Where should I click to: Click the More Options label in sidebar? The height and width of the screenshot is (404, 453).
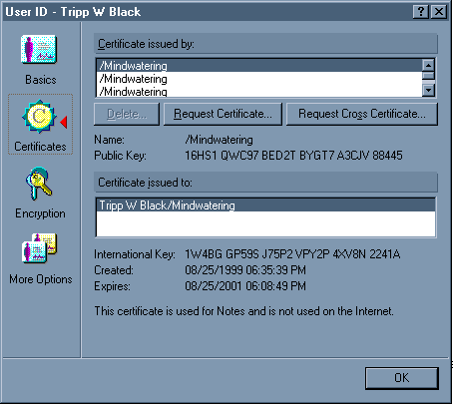pyautogui.click(x=41, y=279)
